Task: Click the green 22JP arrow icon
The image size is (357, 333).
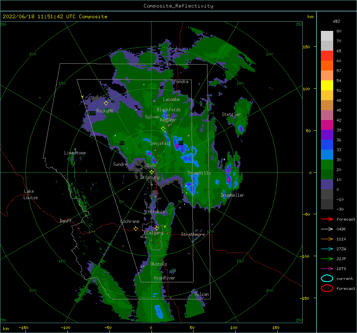Action: (327, 259)
